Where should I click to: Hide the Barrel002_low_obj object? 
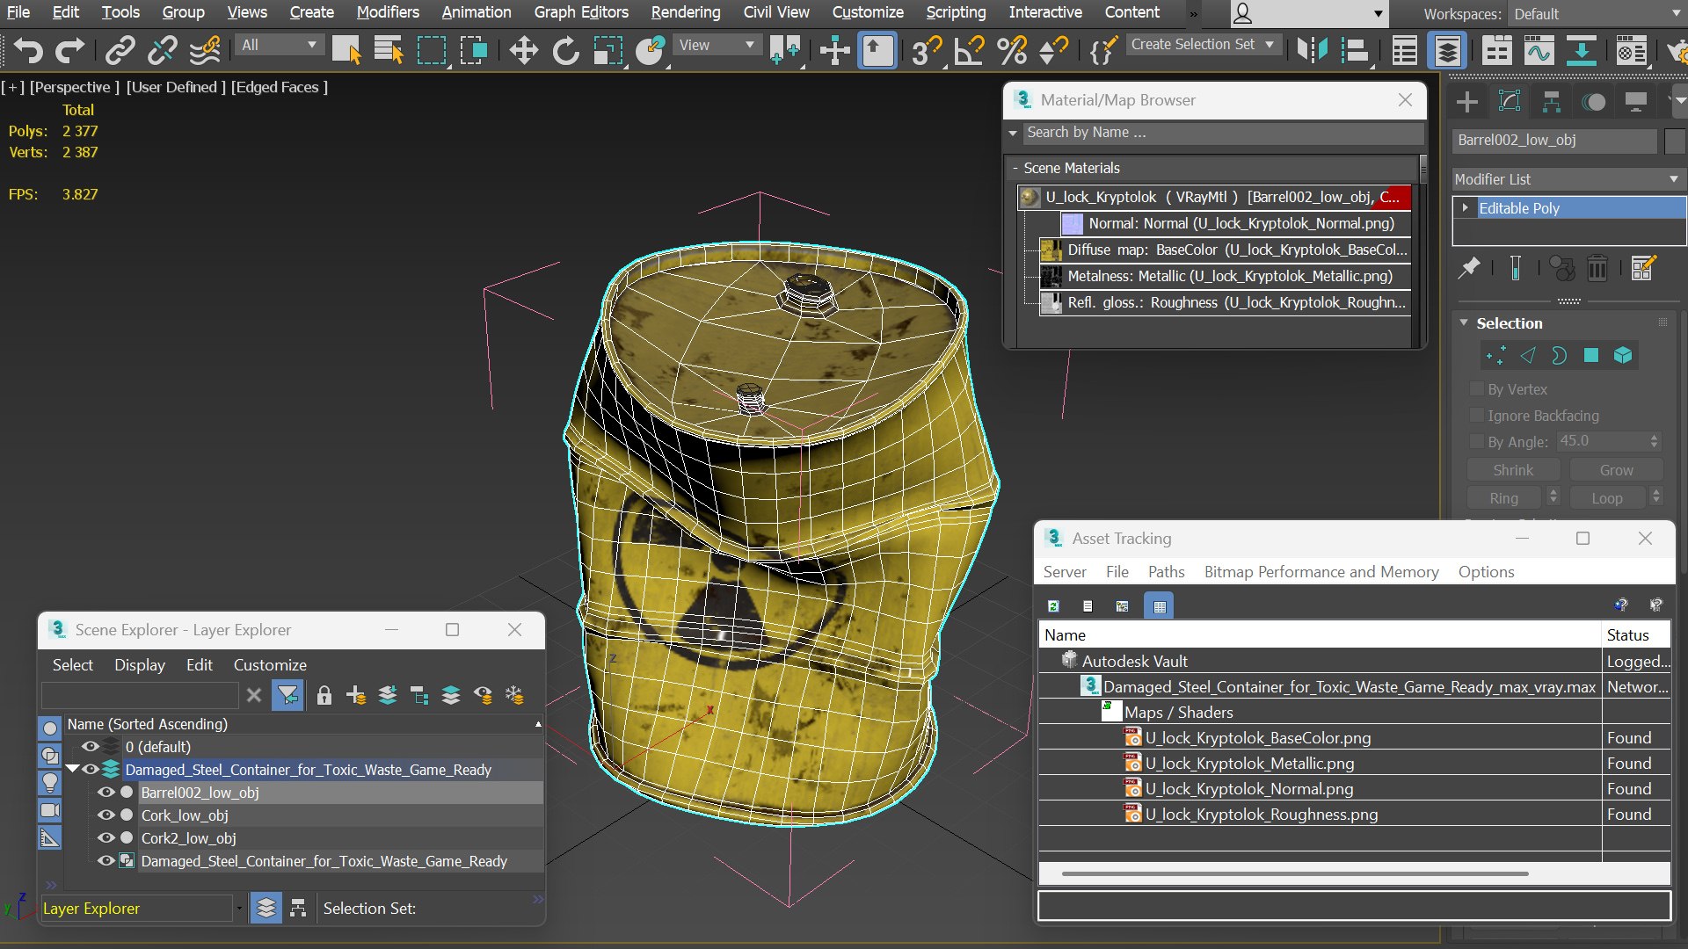tap(106, 793)
